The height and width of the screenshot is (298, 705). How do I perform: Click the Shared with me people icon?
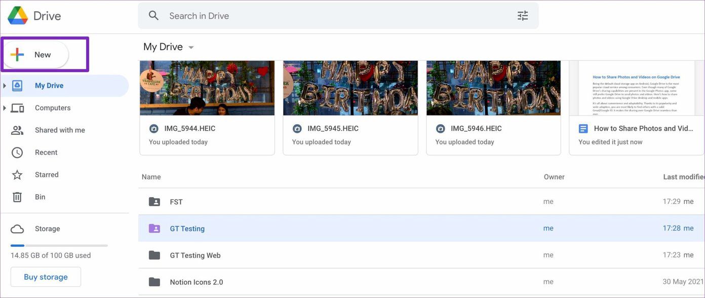(17, 130)
